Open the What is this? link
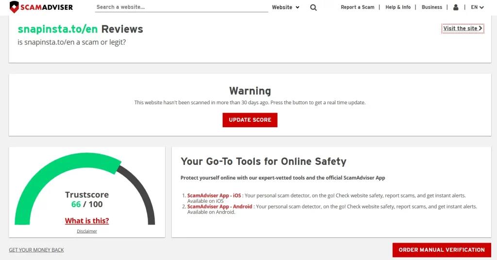This screenshot has width=497, height=260. pyautogui.click(x=87, y=221)
